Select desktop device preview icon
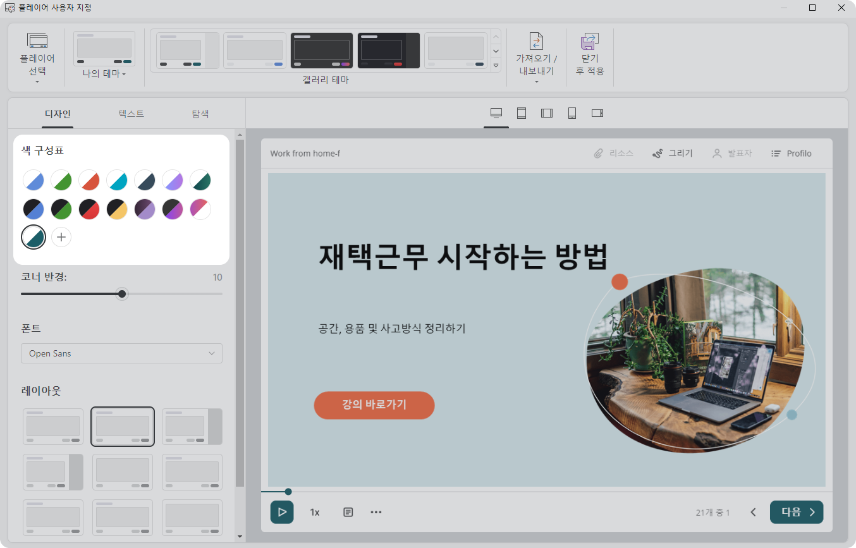Viewport: 856px width, 548px height. pos(496,113)
